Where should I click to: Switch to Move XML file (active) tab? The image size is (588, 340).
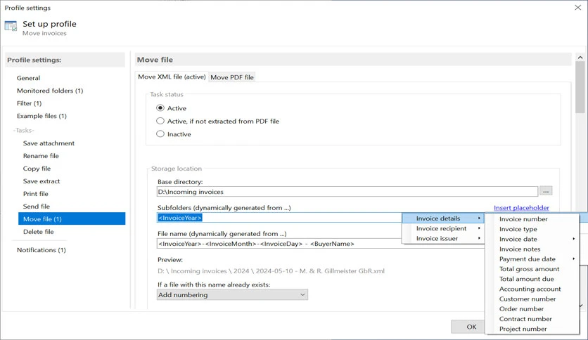pyautogui.click(x=172, y=77)
